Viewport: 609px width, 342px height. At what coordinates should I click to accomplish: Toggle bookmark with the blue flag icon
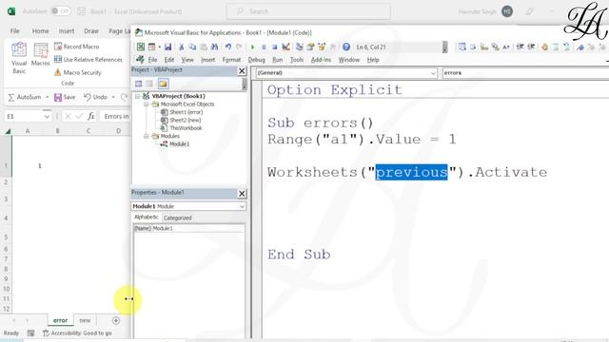pos(580,47)
